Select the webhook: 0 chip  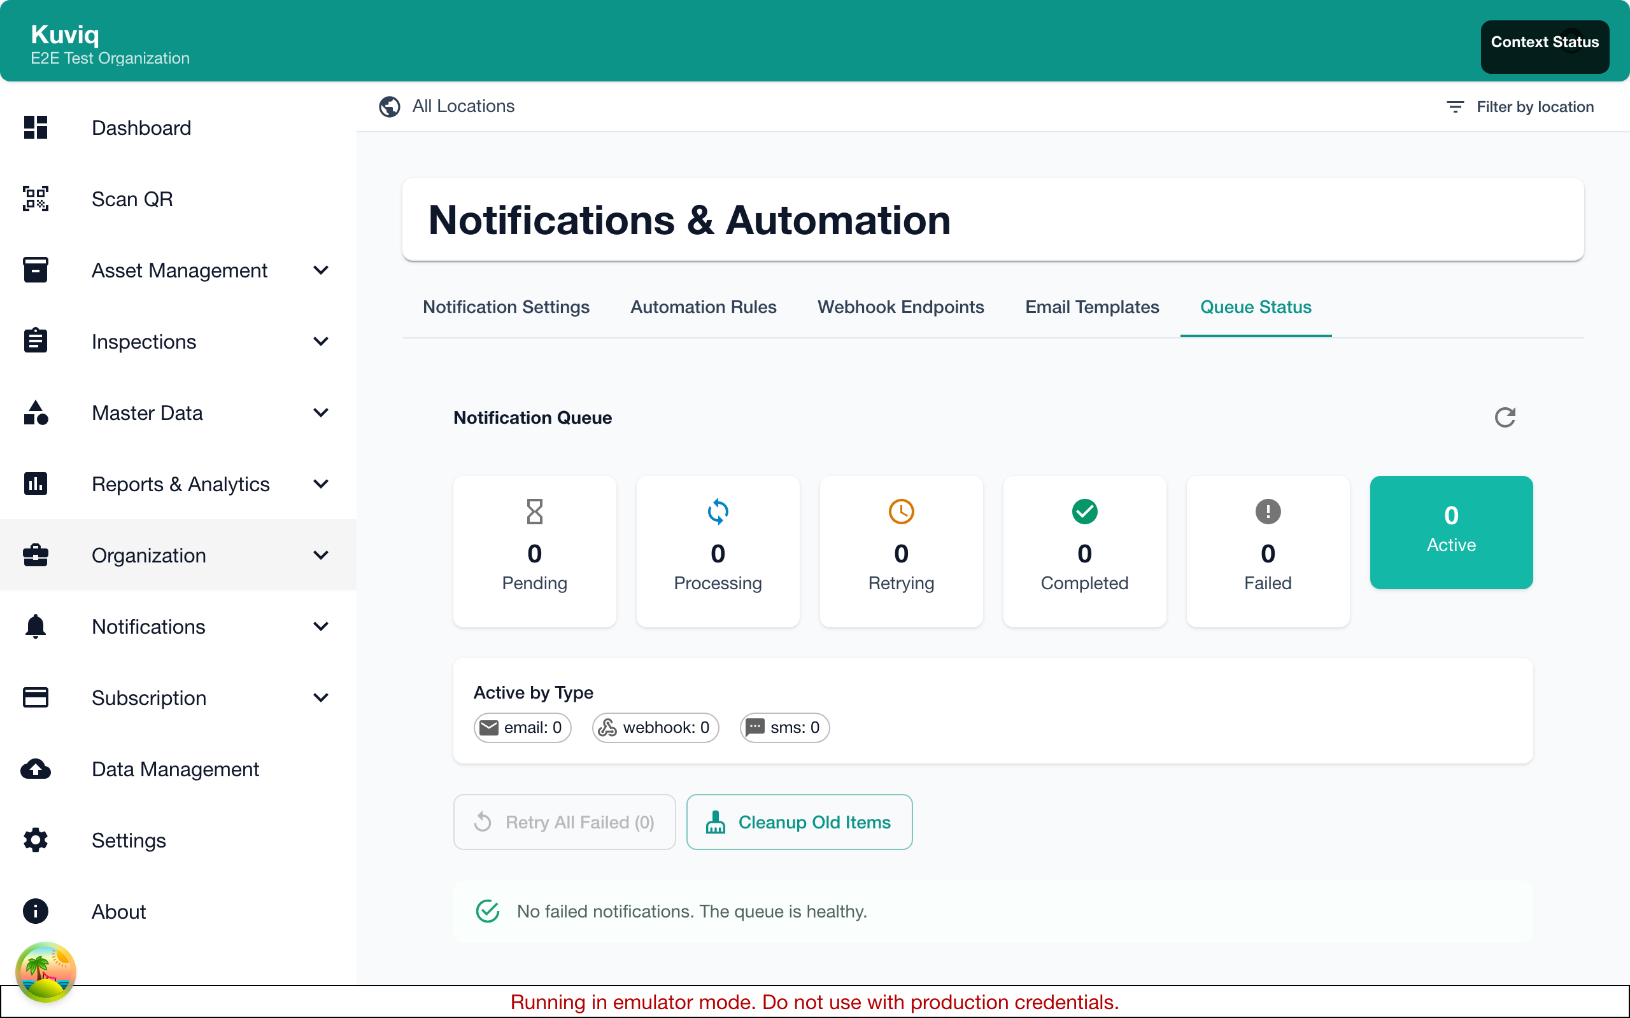pyautogui.click(x=655, y=728)
